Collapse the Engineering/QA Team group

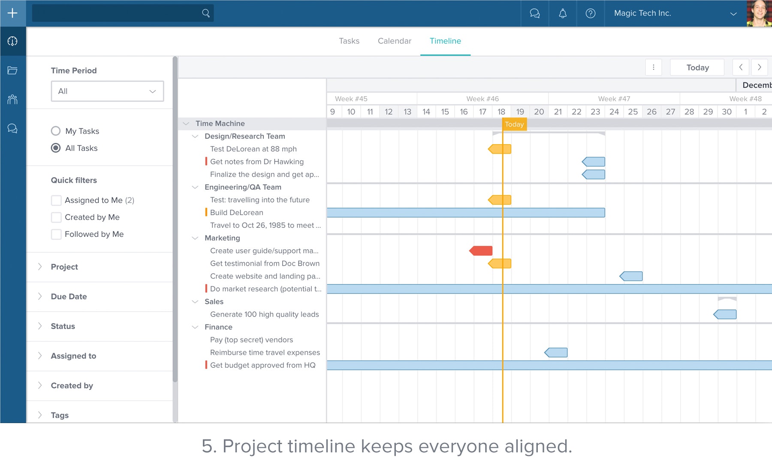coord(195,187)
